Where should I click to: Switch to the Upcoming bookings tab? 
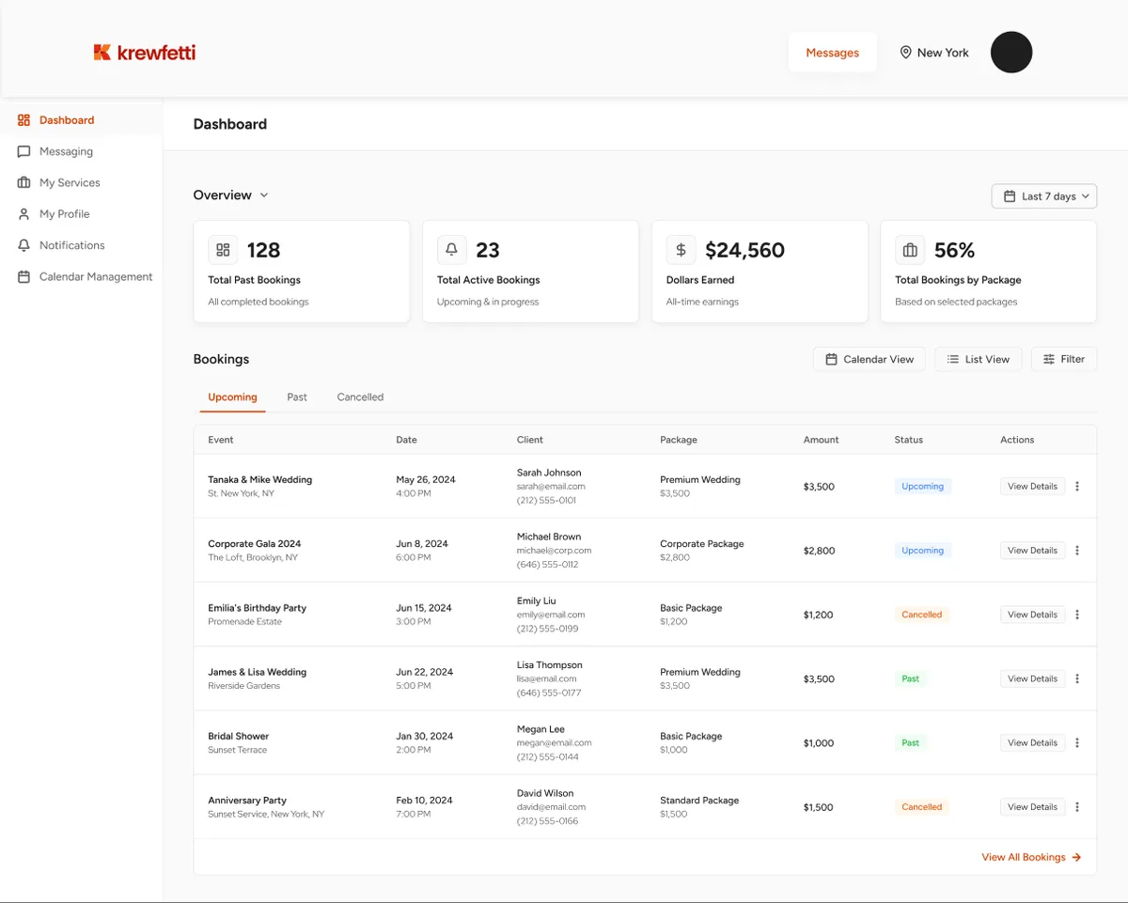point(232,397)
